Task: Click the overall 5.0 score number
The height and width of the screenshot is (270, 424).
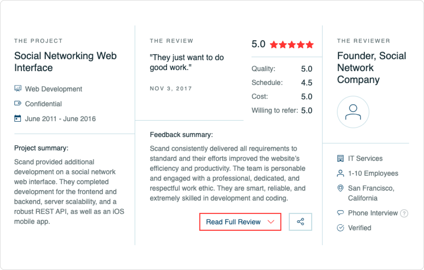Action: (x=258, y=44)
